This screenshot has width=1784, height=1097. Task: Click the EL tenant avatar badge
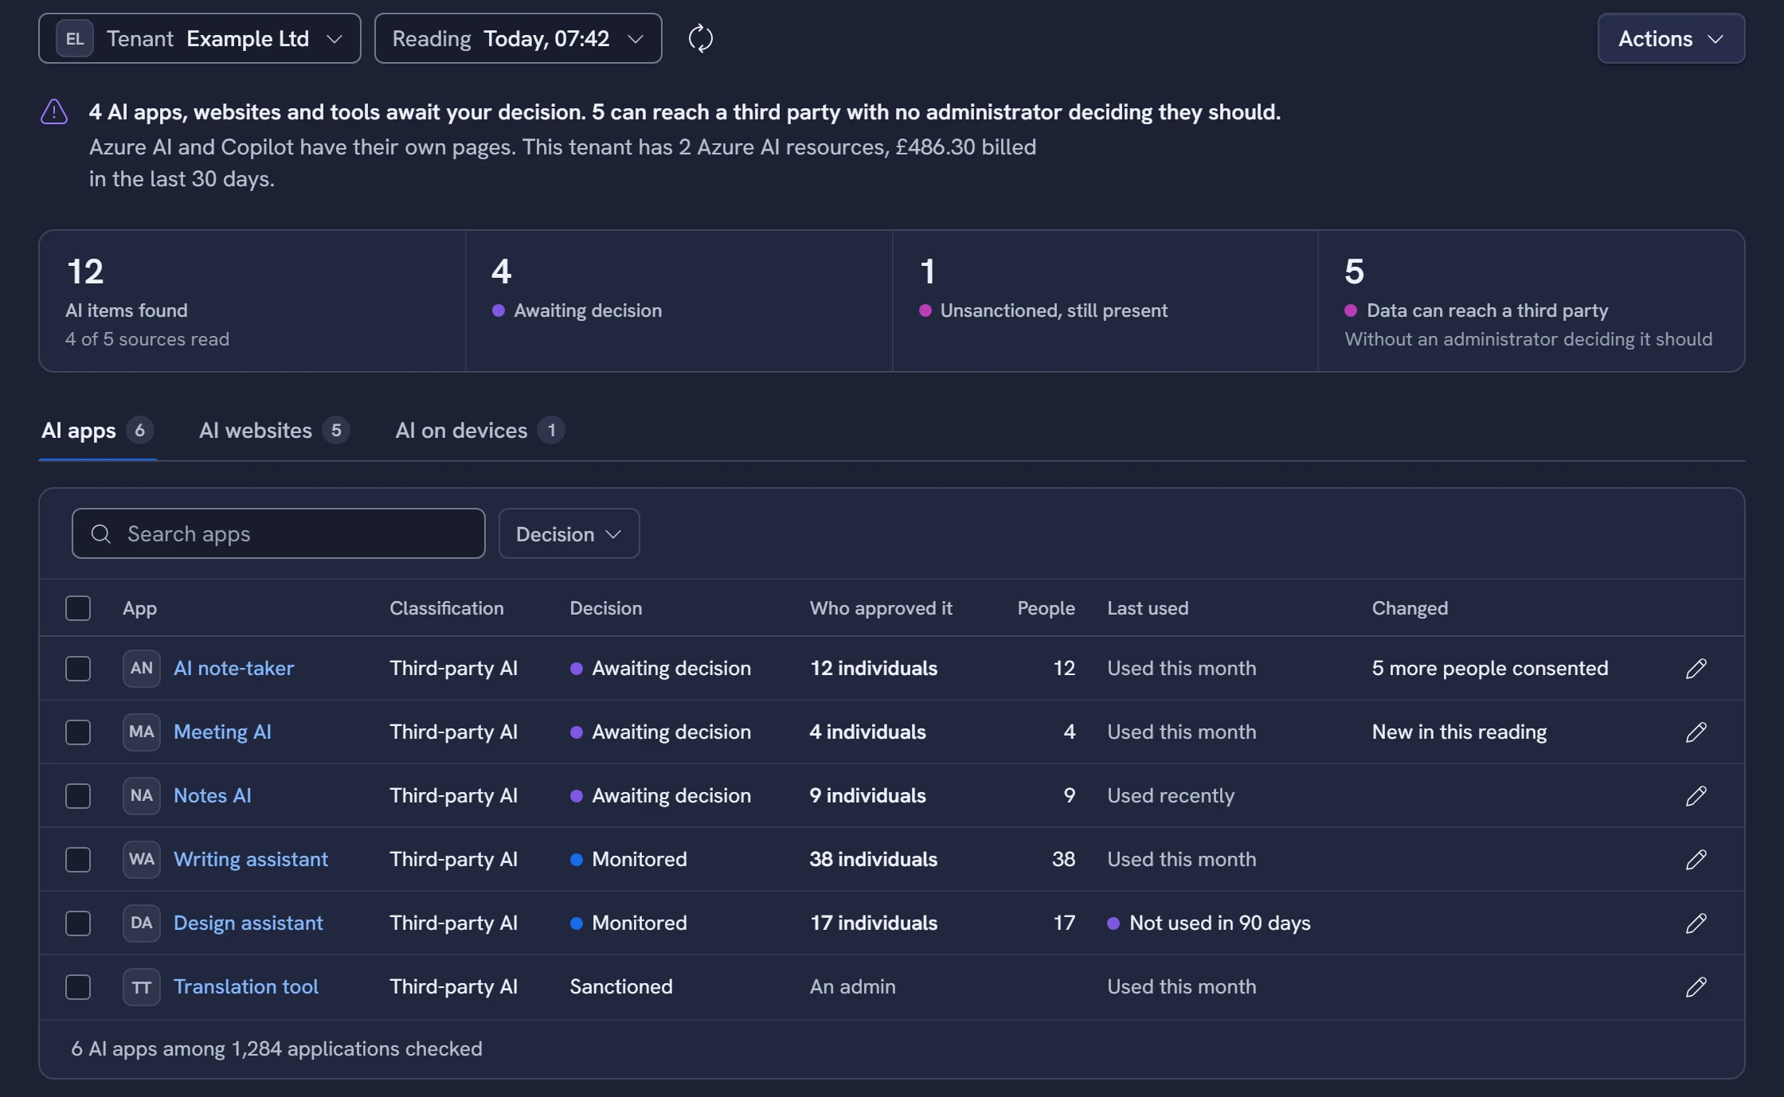75,38
